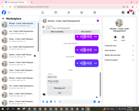Click the $1,000 listing title text
This screenshot has width=139, height=111.
(x=58, y=28)
